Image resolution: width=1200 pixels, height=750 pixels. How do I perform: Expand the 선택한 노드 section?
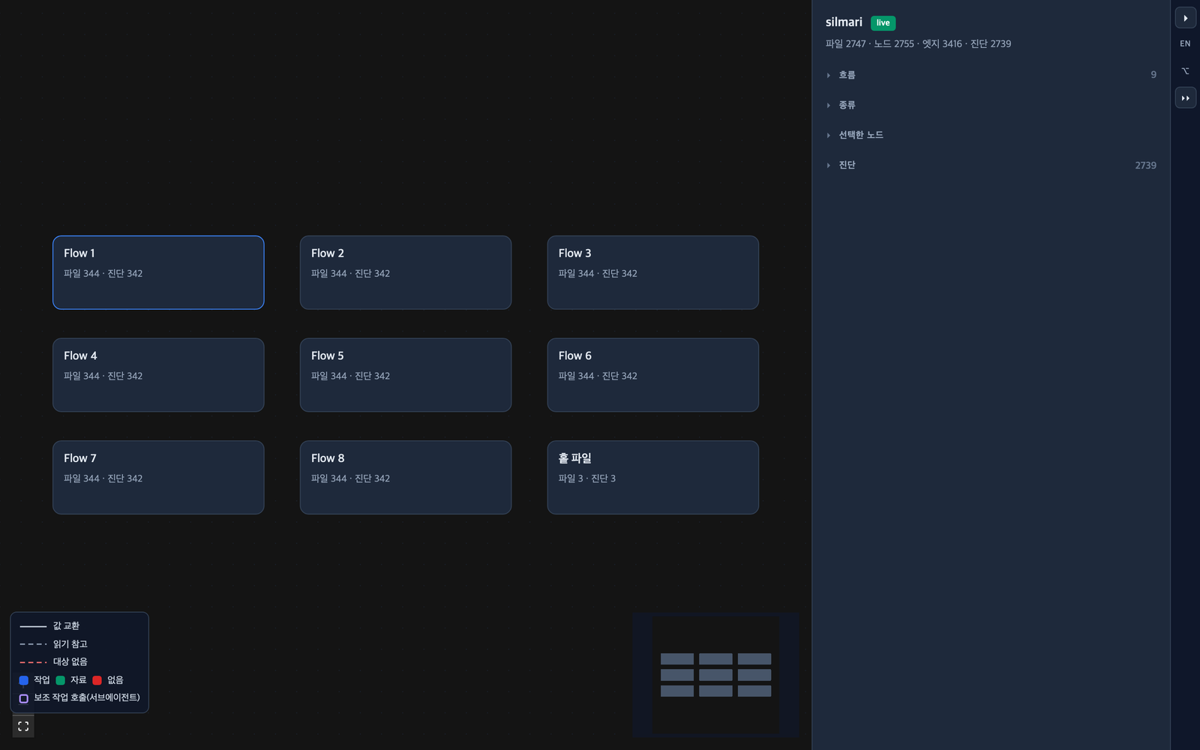point(991,135)
